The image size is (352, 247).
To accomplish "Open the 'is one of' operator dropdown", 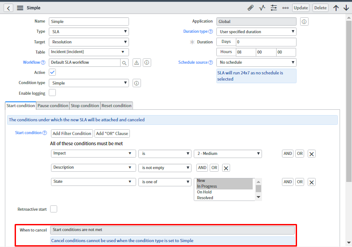I will click(x=165, y=182).
